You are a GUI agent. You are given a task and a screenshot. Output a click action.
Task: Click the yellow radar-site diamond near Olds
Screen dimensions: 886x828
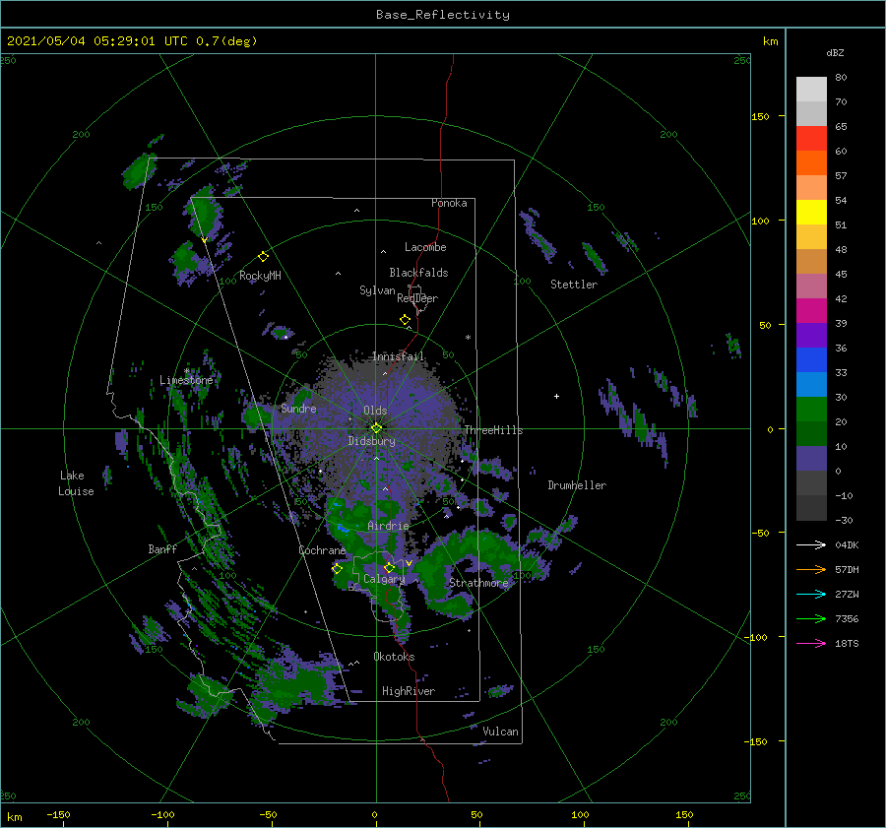(376, 428)
